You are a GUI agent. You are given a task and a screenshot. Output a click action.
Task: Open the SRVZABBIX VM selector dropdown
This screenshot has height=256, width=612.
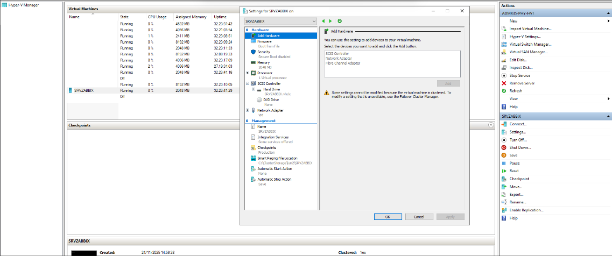coord(280,21)
